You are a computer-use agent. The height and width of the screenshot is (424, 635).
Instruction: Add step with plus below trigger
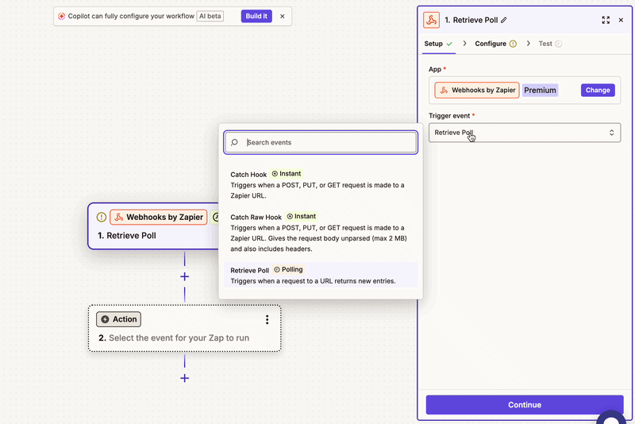(185, 276)
